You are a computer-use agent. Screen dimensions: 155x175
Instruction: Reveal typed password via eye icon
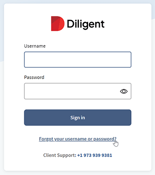pyautogui.click(x=124, y=91)
